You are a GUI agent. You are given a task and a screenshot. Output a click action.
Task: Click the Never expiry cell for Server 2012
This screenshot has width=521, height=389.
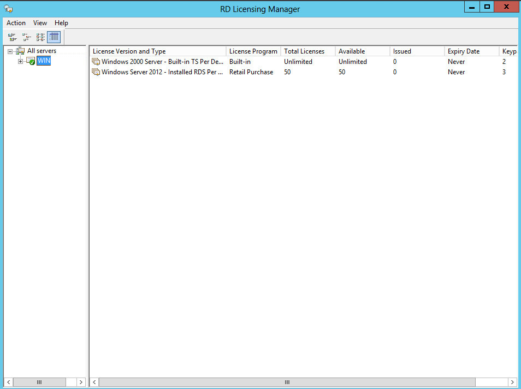coord(456,72)
